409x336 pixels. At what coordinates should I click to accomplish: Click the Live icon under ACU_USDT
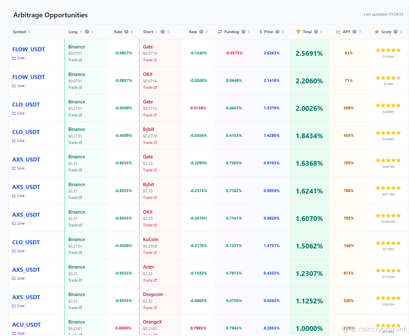pos(15,333)
